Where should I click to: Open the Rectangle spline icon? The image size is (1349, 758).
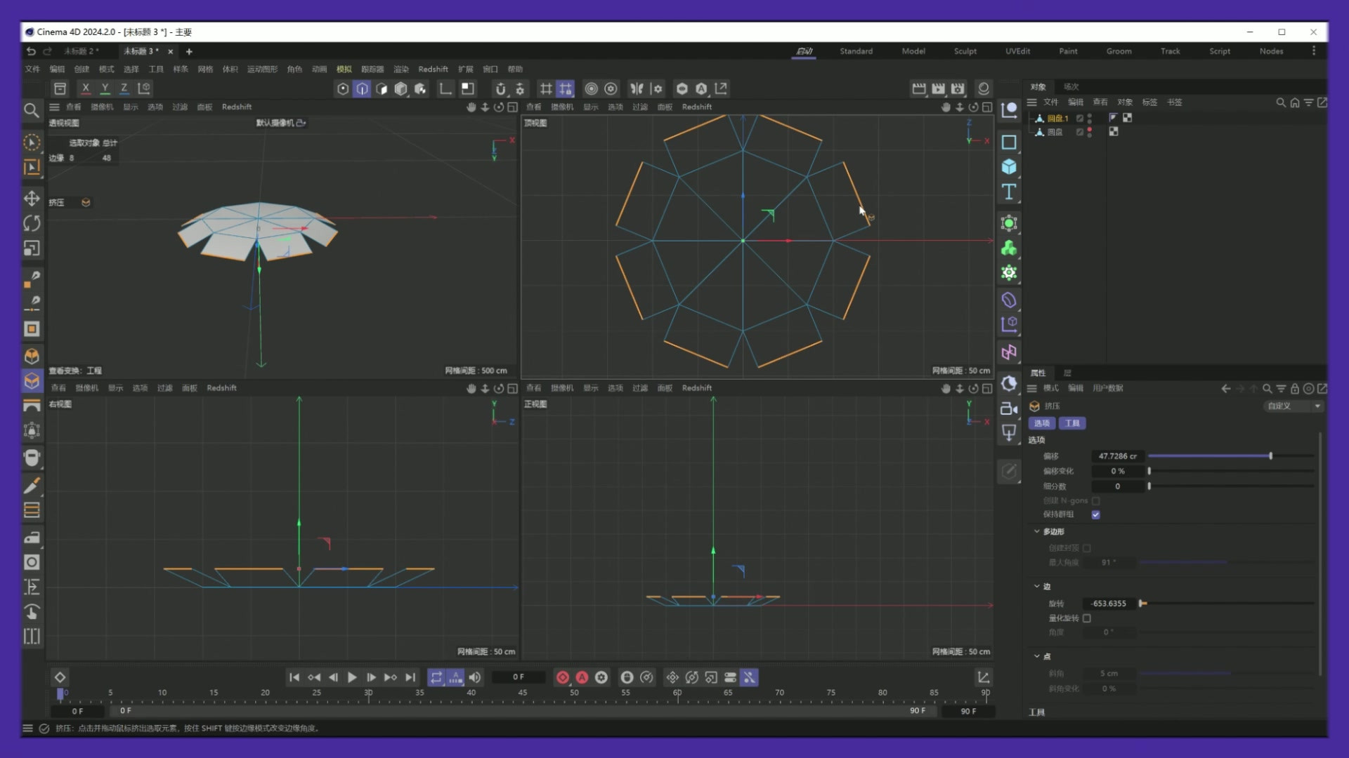coord(1009,142)
